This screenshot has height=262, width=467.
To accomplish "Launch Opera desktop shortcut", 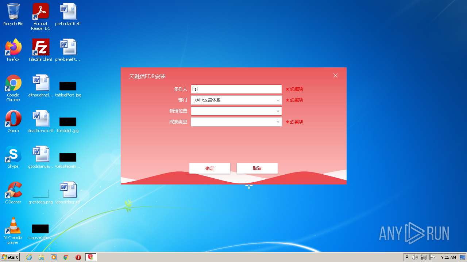I will tap(13, 122).
